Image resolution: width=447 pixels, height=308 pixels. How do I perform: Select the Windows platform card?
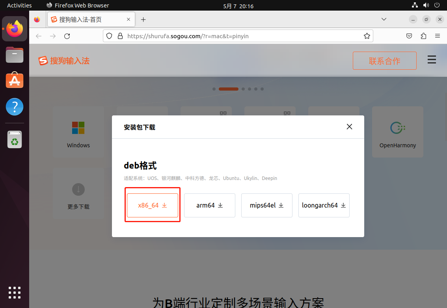click(78, 132)
